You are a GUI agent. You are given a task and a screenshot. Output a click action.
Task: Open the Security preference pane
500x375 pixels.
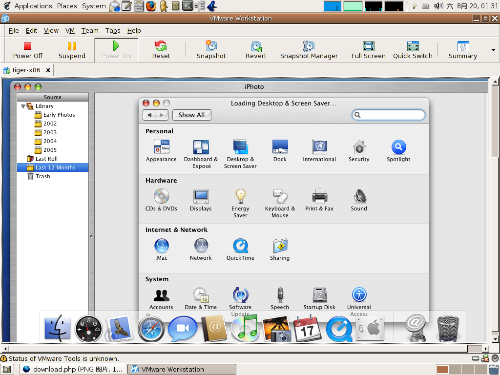click(x=359, y=151)
